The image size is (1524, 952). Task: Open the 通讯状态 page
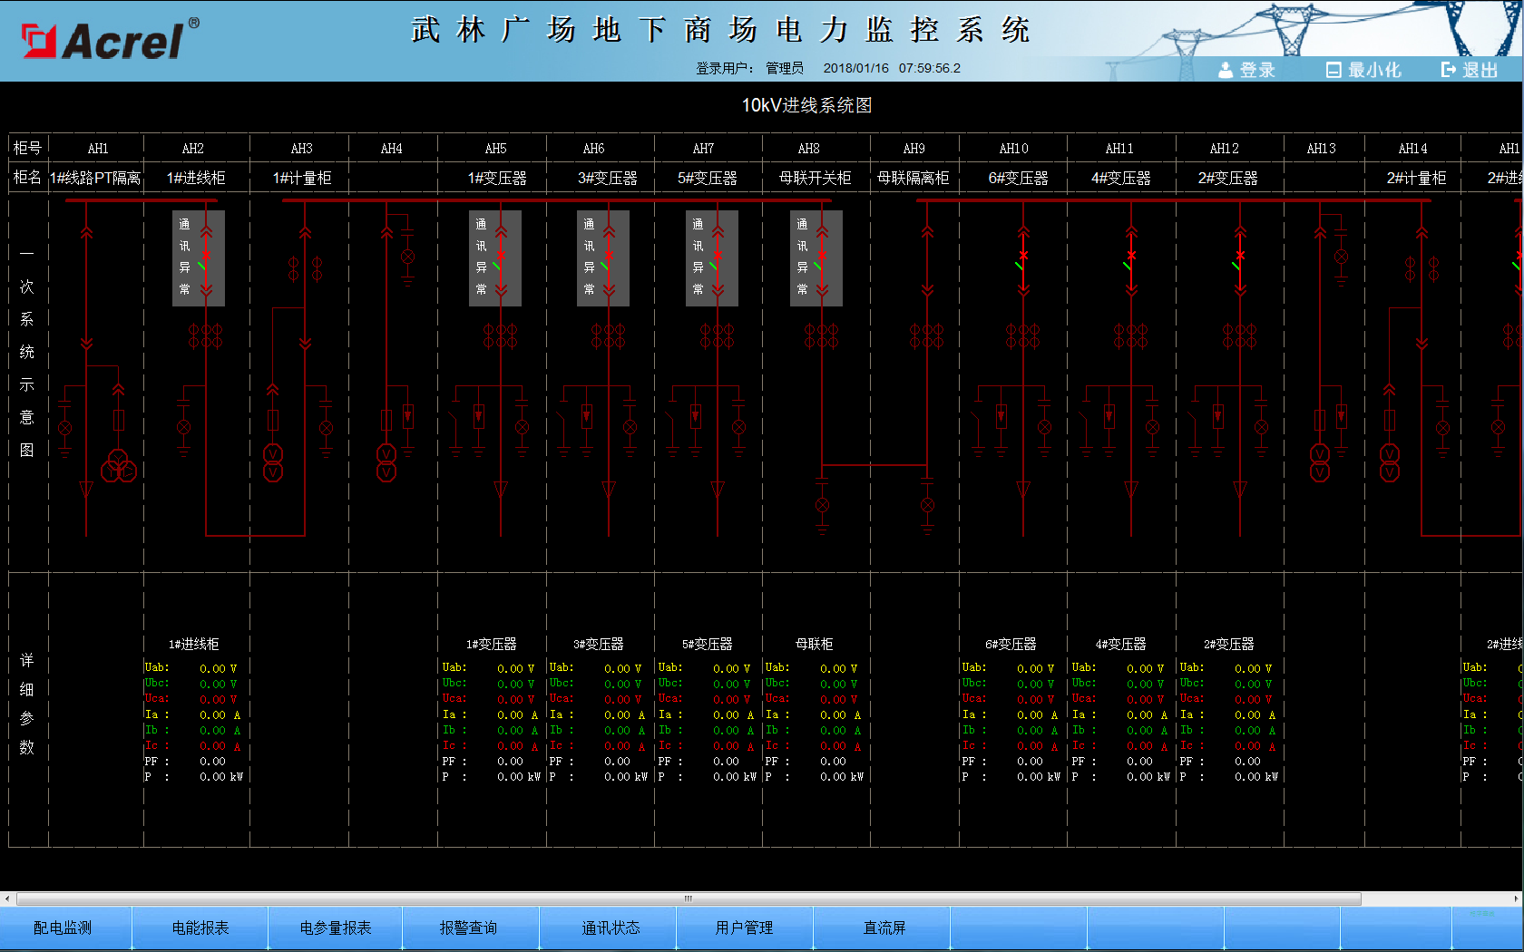[611, 928]
